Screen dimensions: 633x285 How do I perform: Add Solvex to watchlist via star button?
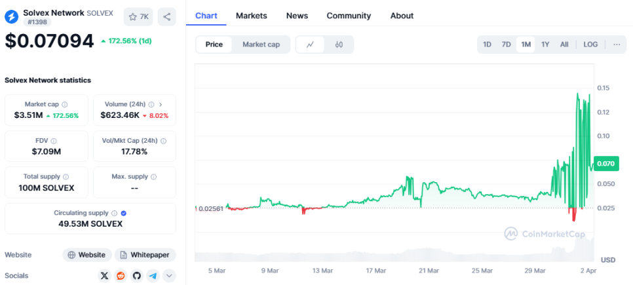pyautogui.click(x=139, y=16)
